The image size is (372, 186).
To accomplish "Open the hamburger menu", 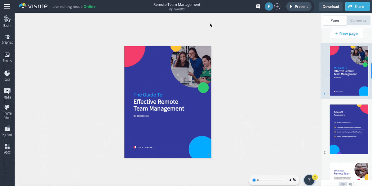I will tap(7, 6).
